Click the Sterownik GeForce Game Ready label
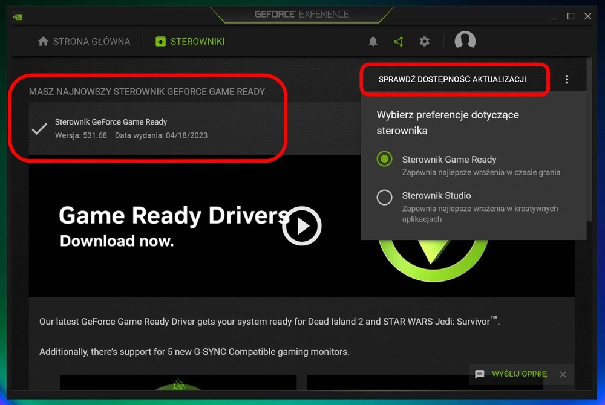 pyautogui.click(x=111, y=121)
